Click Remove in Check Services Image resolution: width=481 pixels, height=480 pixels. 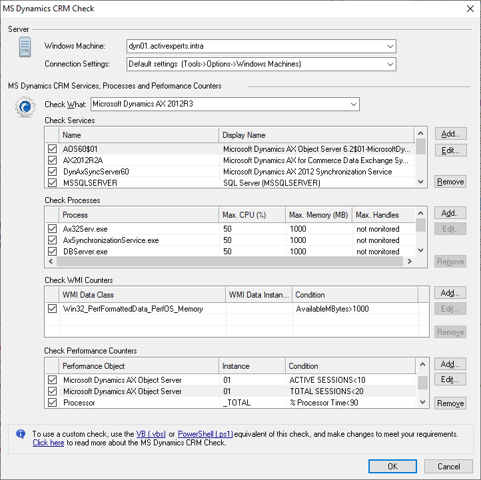[450, 182]
